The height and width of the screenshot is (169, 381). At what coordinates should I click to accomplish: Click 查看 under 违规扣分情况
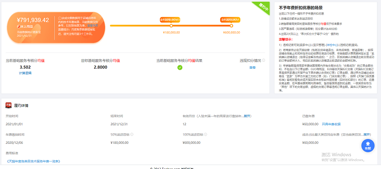click(253, 68)
